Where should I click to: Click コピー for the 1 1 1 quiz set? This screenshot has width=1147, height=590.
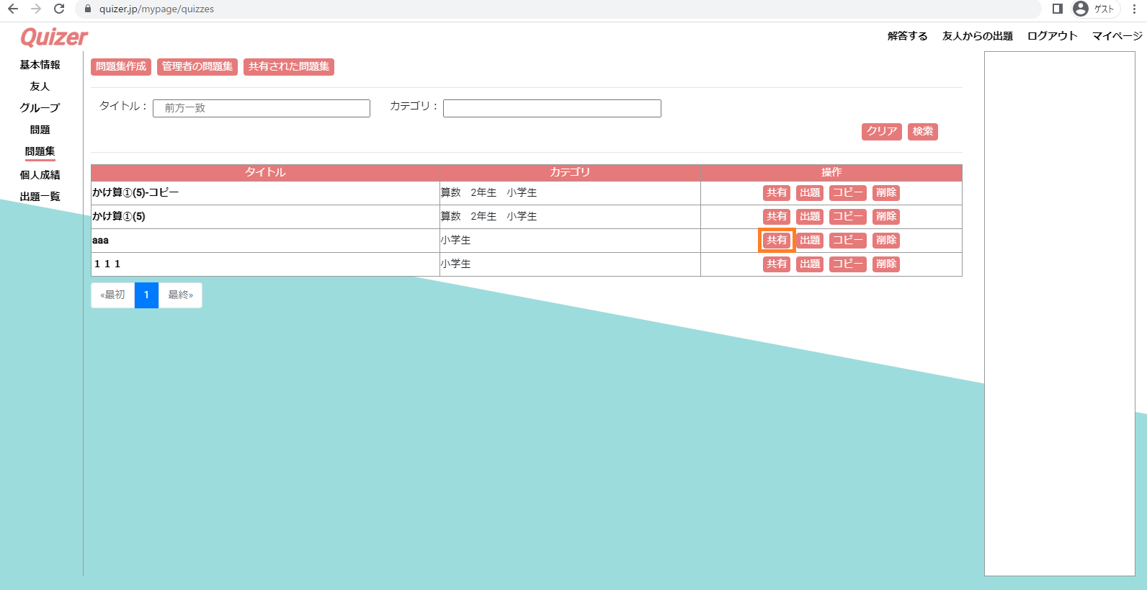tap(848, 264)
